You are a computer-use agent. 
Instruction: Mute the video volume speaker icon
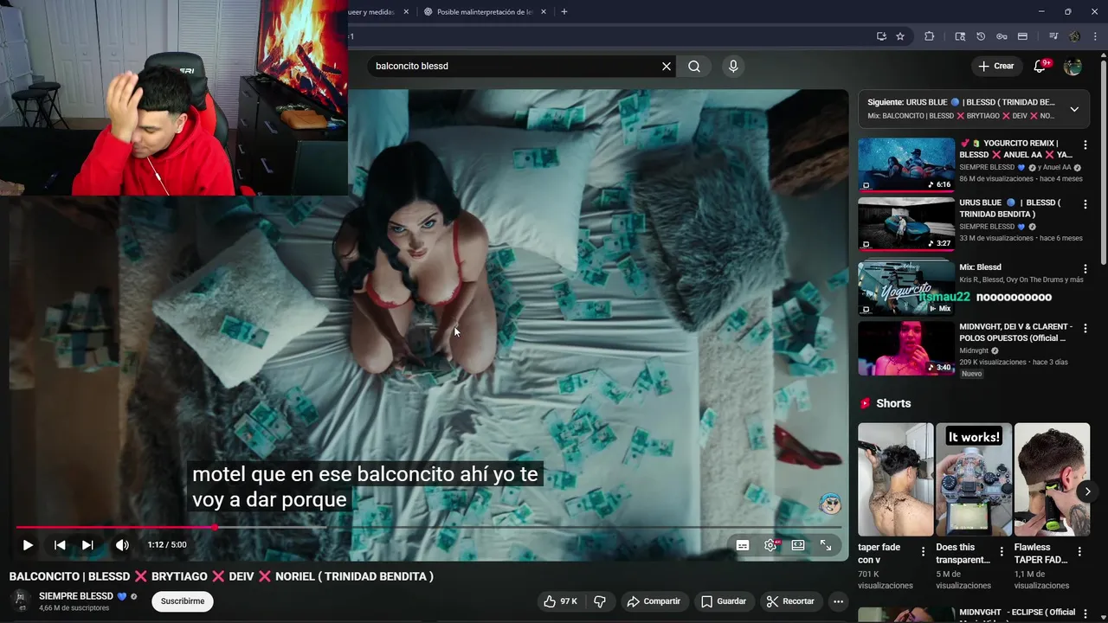122,545
